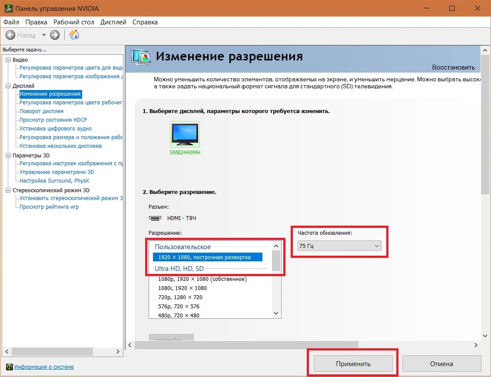Open the Файл menu
This screenshot has height=377, width=491.
pos(11,22)
